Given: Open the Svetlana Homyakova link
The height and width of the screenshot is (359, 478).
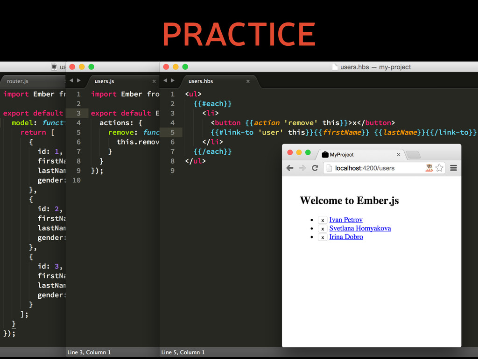Looking at the screenshot, I should pyautogui.click(x=360, y=228).
